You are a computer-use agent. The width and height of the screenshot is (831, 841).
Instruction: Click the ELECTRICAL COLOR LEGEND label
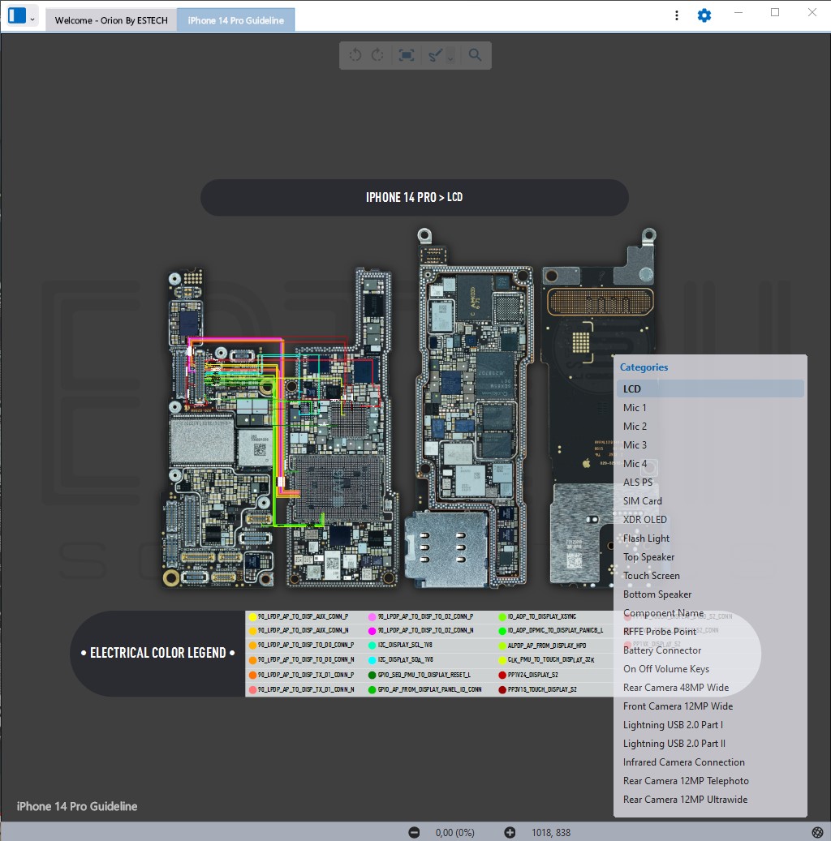coord(157,653)
